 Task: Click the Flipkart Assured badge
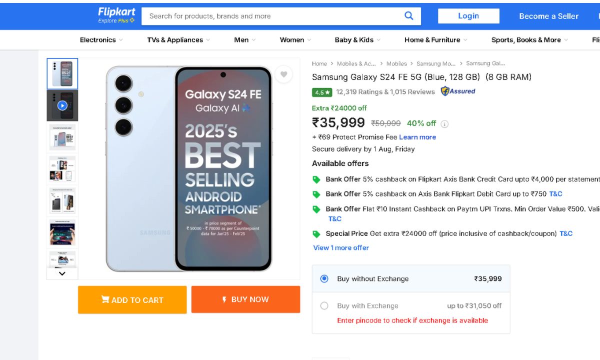[457, 91]
